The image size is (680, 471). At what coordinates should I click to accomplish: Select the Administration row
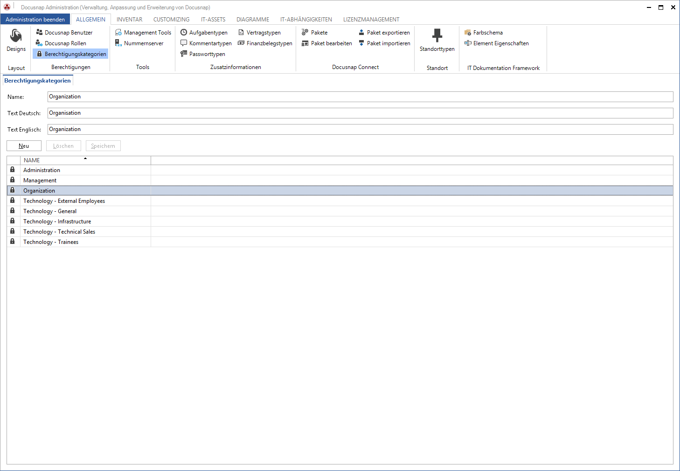pos(340,170)
